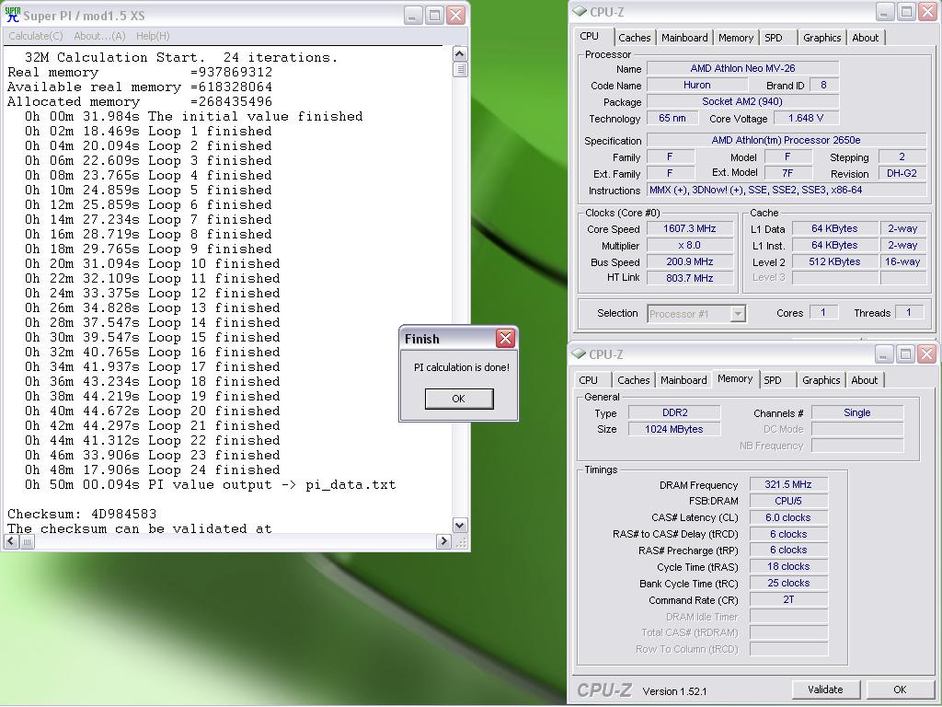Click the Validate button in CPU-Z
Screen dimensions: 942x707
(825, 690)
